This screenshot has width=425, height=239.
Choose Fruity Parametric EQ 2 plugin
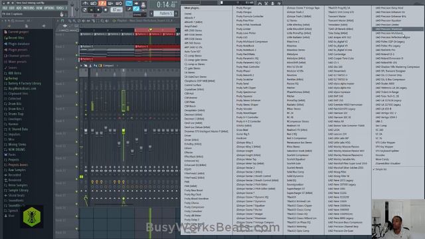coord(248,62)
